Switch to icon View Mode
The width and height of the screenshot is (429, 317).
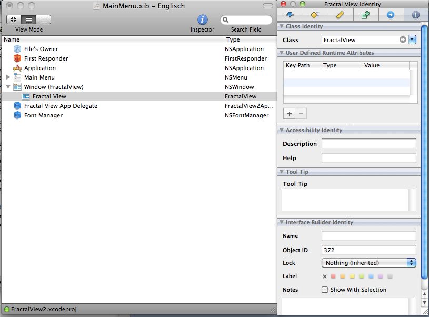point(14,19)
